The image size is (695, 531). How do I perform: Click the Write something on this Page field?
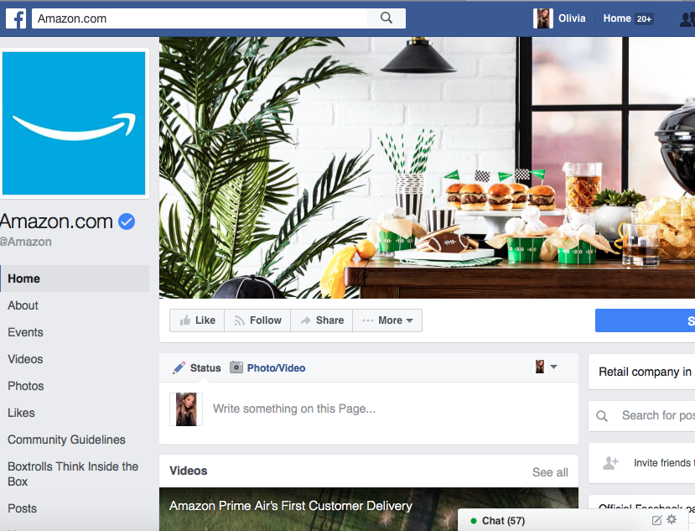pyautogui.click(x=369, y=409)
